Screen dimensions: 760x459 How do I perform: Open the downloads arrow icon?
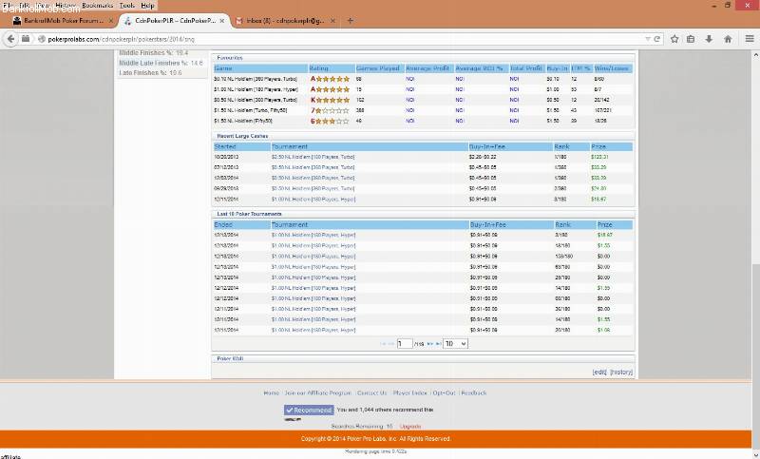[709, 39]
